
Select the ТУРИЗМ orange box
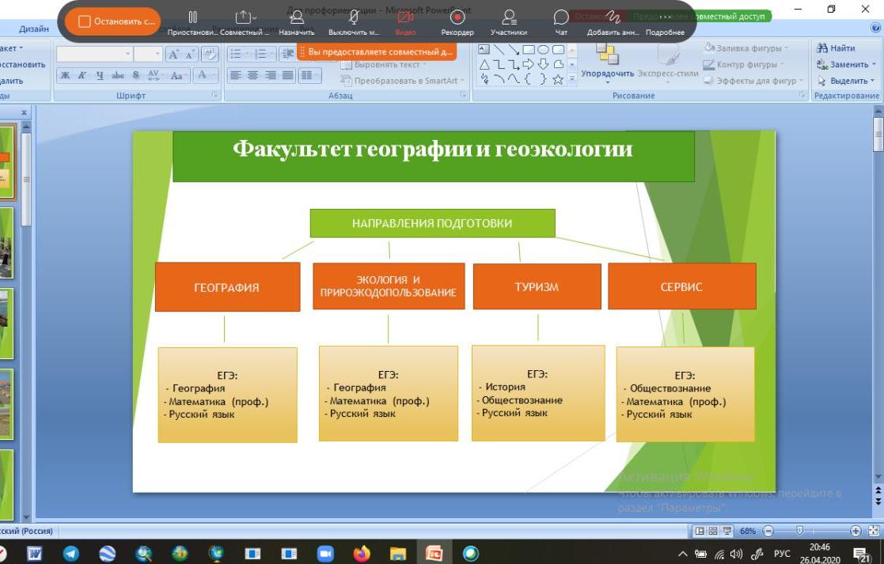537,286
